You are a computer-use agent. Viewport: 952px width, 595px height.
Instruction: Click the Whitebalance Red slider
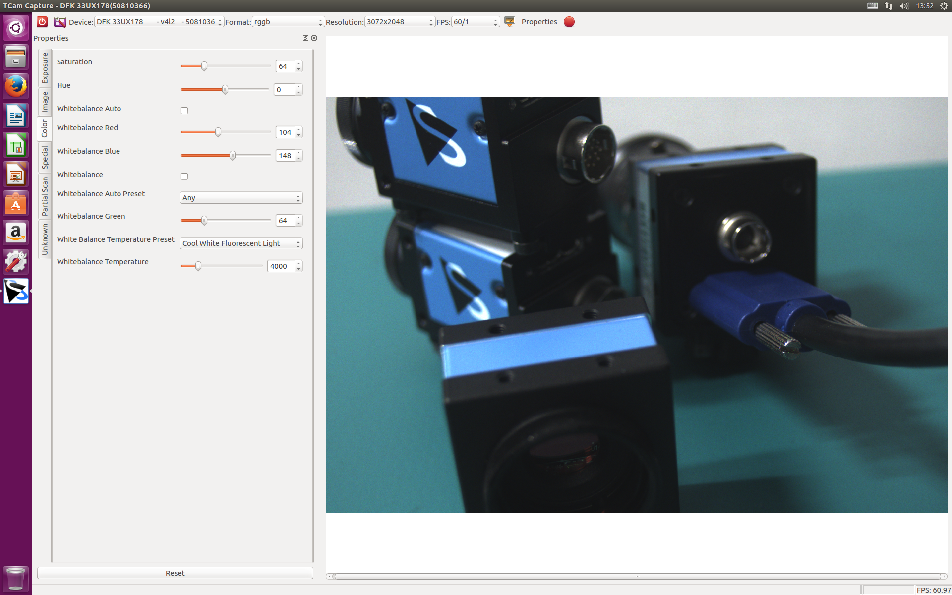(226, 132)
